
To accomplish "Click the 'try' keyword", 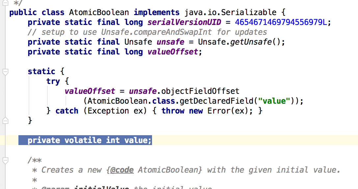I will pyautogui.click(x=53, y=81).
